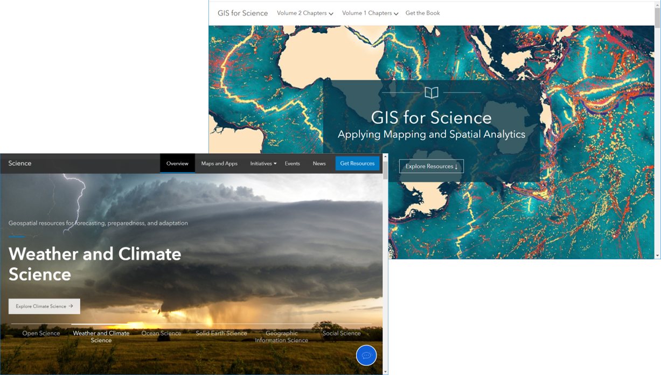Screen dimensions: 661x375
Task: Select the Overview tab
Action: [177, 164]
